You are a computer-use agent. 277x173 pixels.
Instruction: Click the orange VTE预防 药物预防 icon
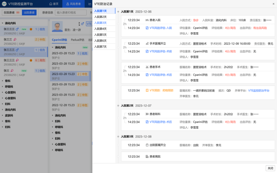pos(147,91)
